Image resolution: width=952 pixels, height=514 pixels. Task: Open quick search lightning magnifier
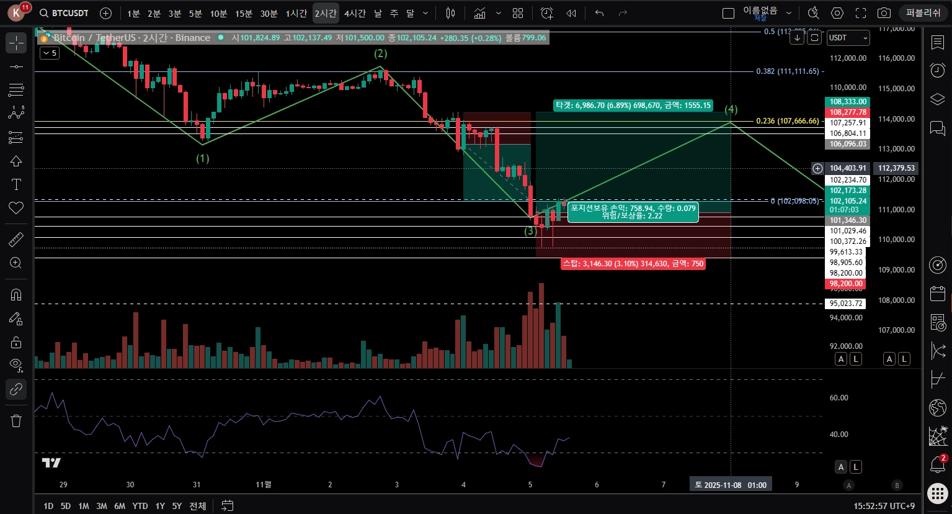pos(814,13)
